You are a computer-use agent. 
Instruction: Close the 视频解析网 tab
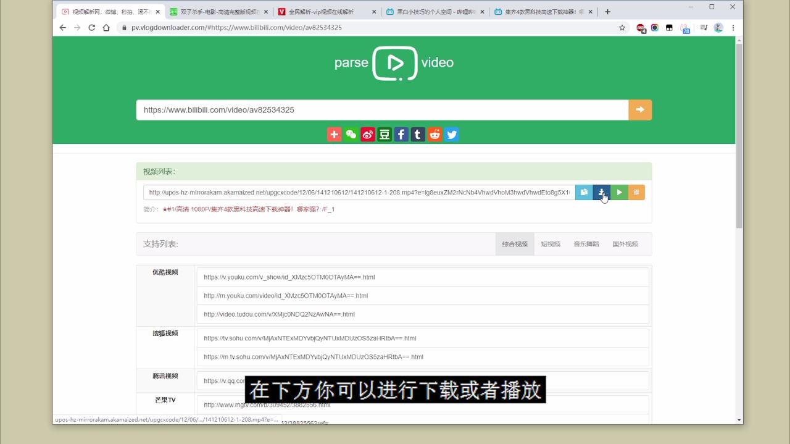coord(158,12)
